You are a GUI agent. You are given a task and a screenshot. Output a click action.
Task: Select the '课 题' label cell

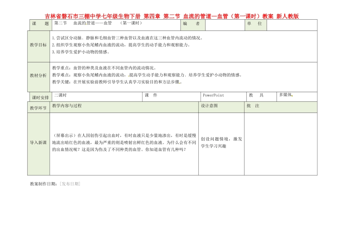click(41, 25)
